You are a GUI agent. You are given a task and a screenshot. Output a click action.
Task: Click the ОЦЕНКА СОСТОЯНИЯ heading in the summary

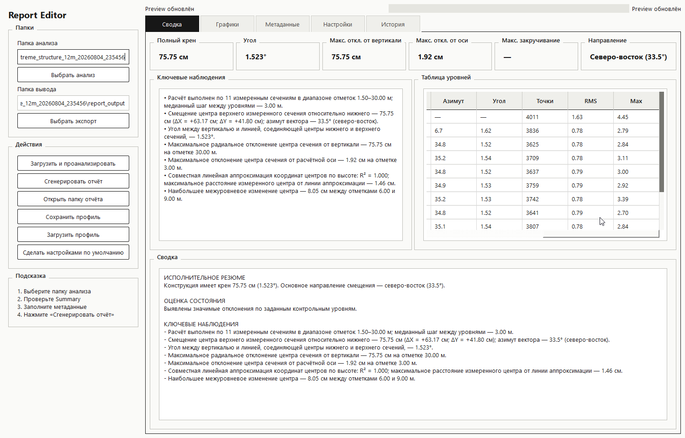click(195, 301)
